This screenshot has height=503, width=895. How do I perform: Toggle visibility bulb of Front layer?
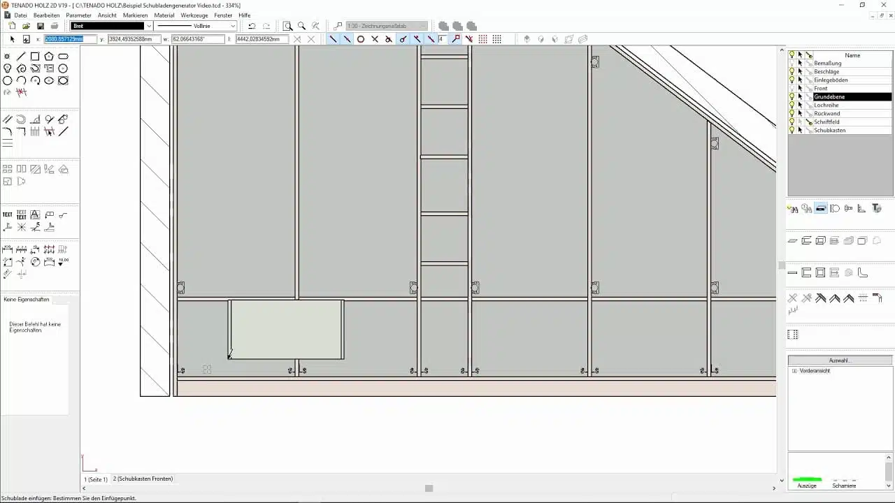click(792, 89)
